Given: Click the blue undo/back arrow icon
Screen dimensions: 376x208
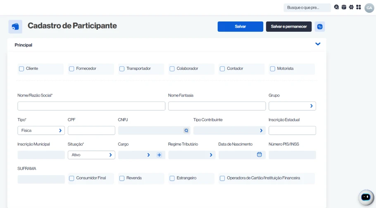Looking at the screenshot, I should pos(319,26).
